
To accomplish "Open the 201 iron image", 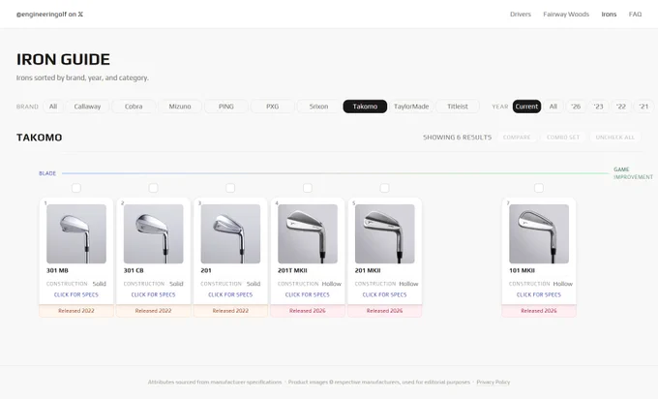I will 230,234.
